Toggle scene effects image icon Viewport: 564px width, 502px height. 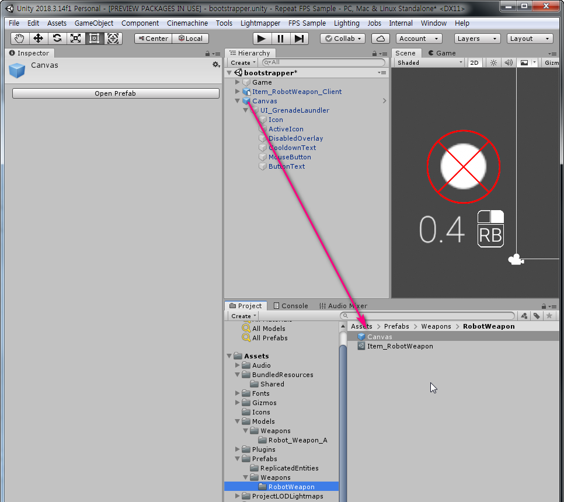point(524,62)
